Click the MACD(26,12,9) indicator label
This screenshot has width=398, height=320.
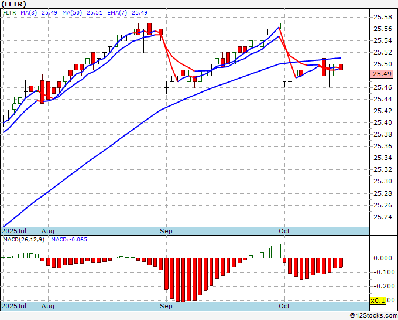[23, 240]
